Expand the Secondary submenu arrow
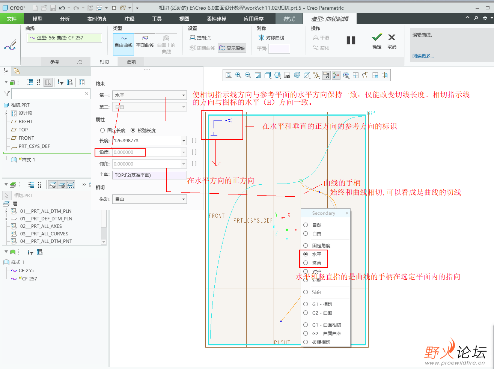The height and width of the screenshot is (369, 494). pos(347,213)
